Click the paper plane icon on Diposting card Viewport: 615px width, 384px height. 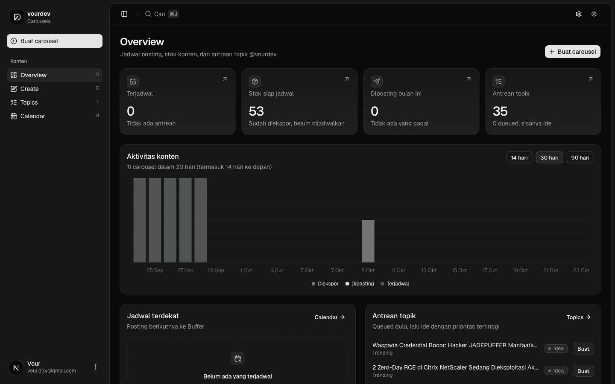[x=377, y=81]
